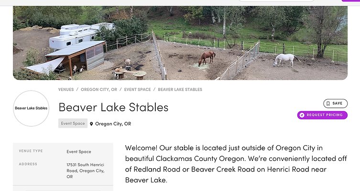360x191 pixels.
Task: Click the bookmark icon on Save
Action: (328, 103)
